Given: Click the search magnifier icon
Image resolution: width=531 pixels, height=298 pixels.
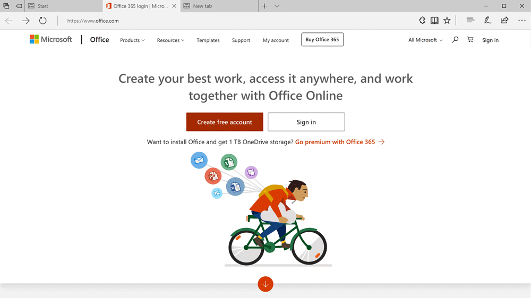Looking at the screenshot, I should point(455,40).
